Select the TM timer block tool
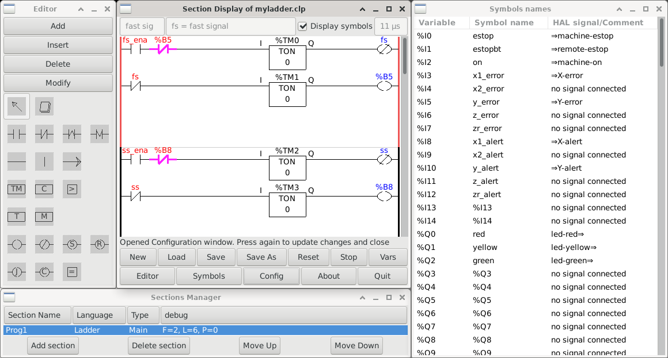 (17, 189)
